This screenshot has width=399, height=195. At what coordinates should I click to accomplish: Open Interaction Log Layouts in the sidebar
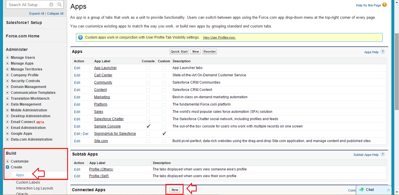[34, 188]
